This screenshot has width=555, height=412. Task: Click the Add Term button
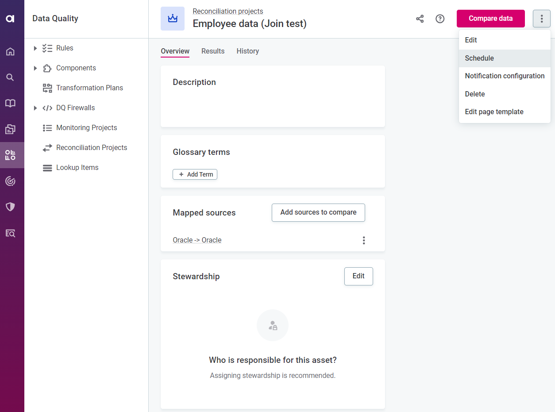195,174
